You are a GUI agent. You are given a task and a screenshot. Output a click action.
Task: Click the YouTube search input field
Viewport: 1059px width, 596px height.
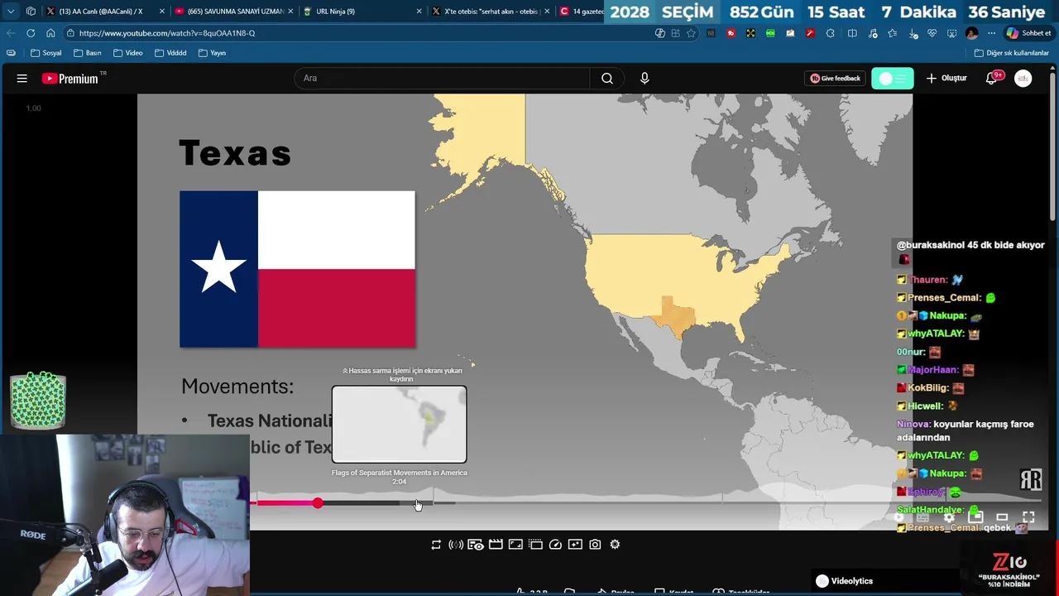click(x=442, y=79)
